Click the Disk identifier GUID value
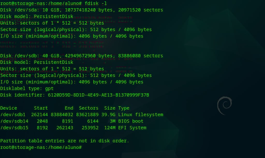The width and height of the screenshot is (265, 158). click(99, 95)
